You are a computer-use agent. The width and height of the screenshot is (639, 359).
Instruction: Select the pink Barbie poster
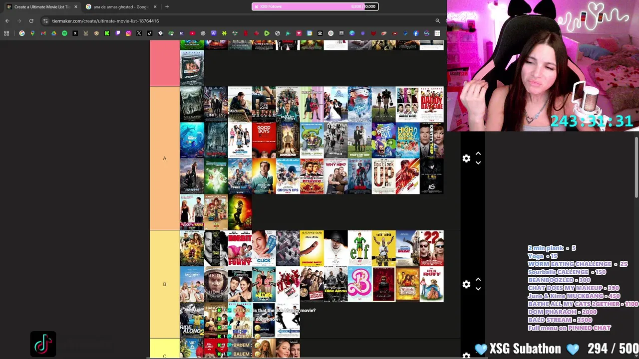(x=359, y=284)
